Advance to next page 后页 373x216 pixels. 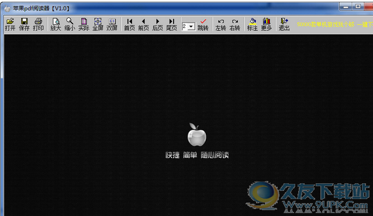pyautogui.click(x=157, y=25)
